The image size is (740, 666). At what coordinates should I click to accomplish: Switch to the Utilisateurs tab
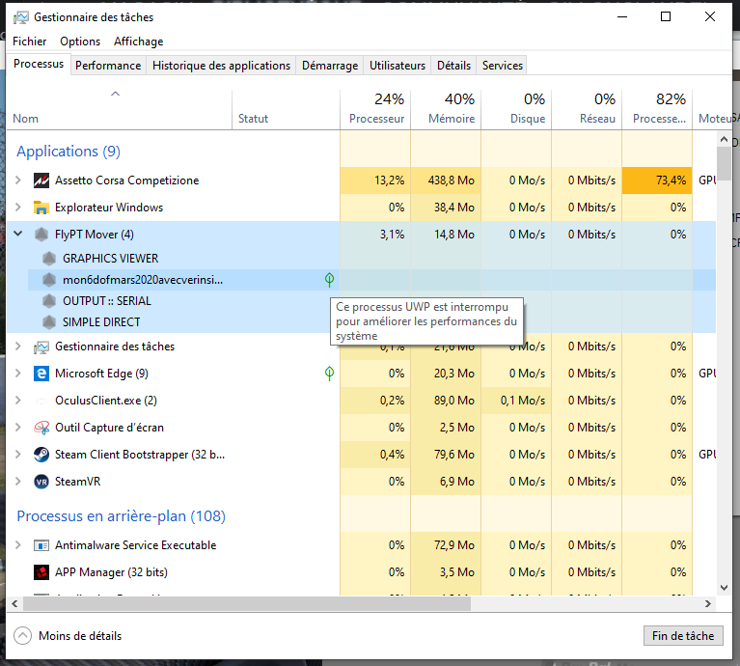397,66
